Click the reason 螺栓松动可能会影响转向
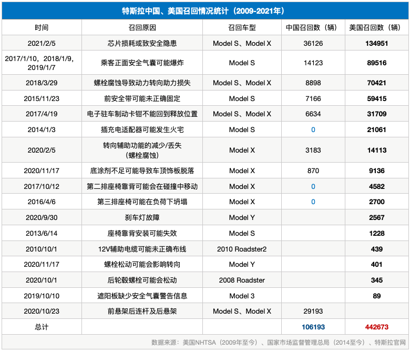The width and height of the screenshot is (410, 351). (142, 264)
